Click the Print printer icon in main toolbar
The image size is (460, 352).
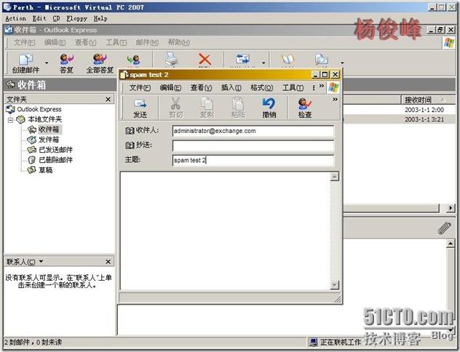click(171, 60)
